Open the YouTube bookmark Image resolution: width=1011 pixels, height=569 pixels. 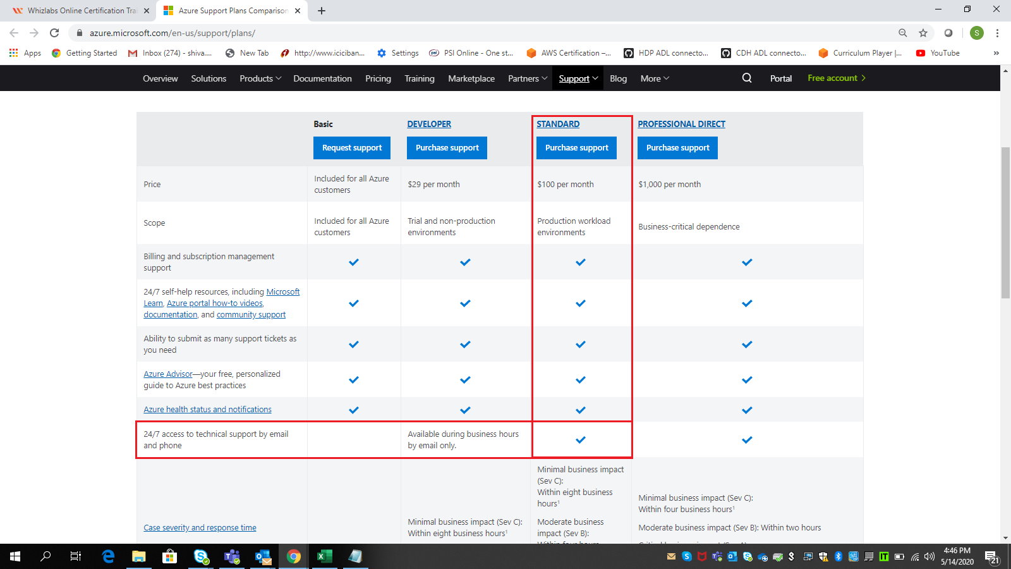click(x=938, y=53)
